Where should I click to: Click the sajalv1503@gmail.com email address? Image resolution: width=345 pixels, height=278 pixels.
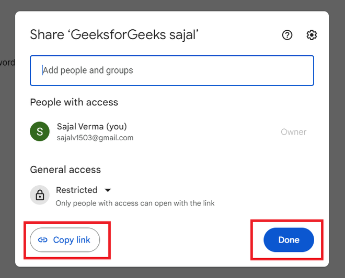[95, 138]
